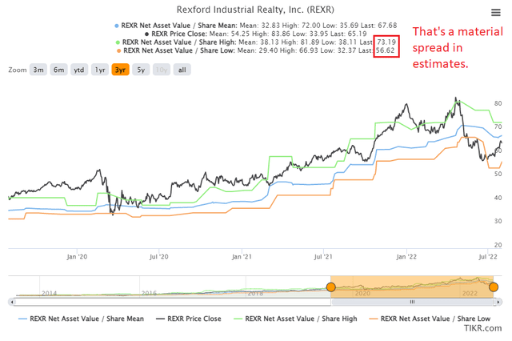Click the navigator scrollbar thumb
The height and width of the screenshot is (341, 512).
411,303
